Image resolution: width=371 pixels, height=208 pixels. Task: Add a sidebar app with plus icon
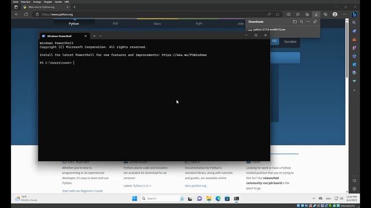(x=354, y=90)
